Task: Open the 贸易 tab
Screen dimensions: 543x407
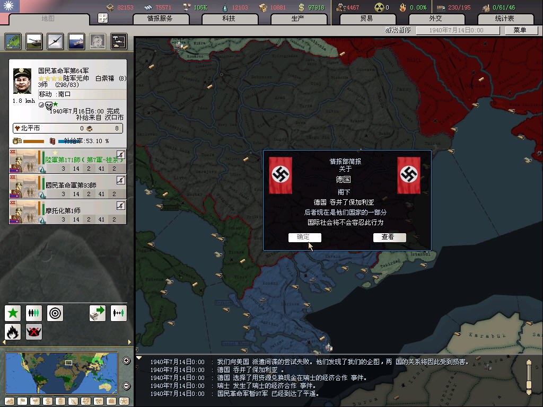Action: click(367, 19)
